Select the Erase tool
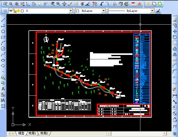The width and height of the screenshot is (178, 137). (x=175, y=20)
